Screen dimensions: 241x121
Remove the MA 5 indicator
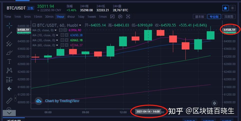pos(65,30)
